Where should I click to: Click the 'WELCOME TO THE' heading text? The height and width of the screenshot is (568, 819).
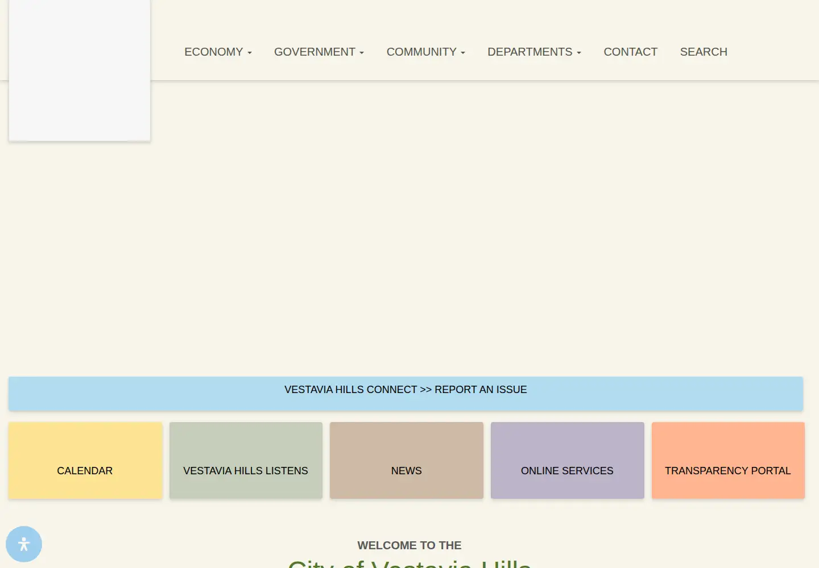(x=409, y=545)
